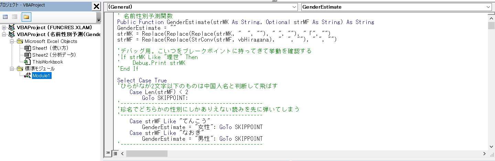495x161 pixels.
Task: Switch to Full Module View button
Action: click(115, 153)
